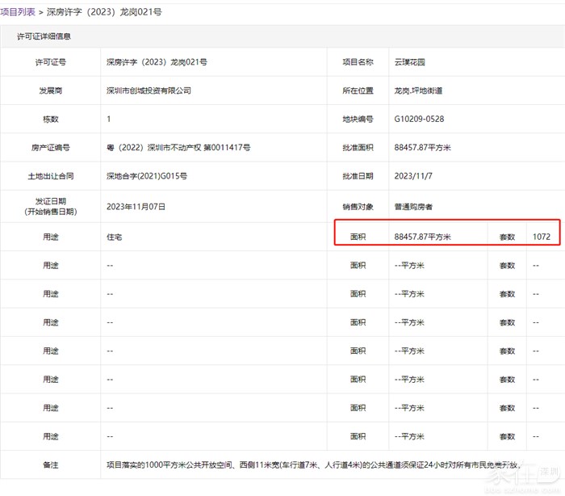Click developer name 深圳市创域投资有限公司
The height and width of the screenshot is (496, 565).
[149, 90]
